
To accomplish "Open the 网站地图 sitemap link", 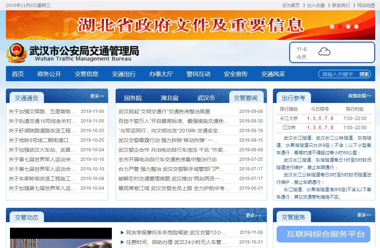I will (366, 5).
